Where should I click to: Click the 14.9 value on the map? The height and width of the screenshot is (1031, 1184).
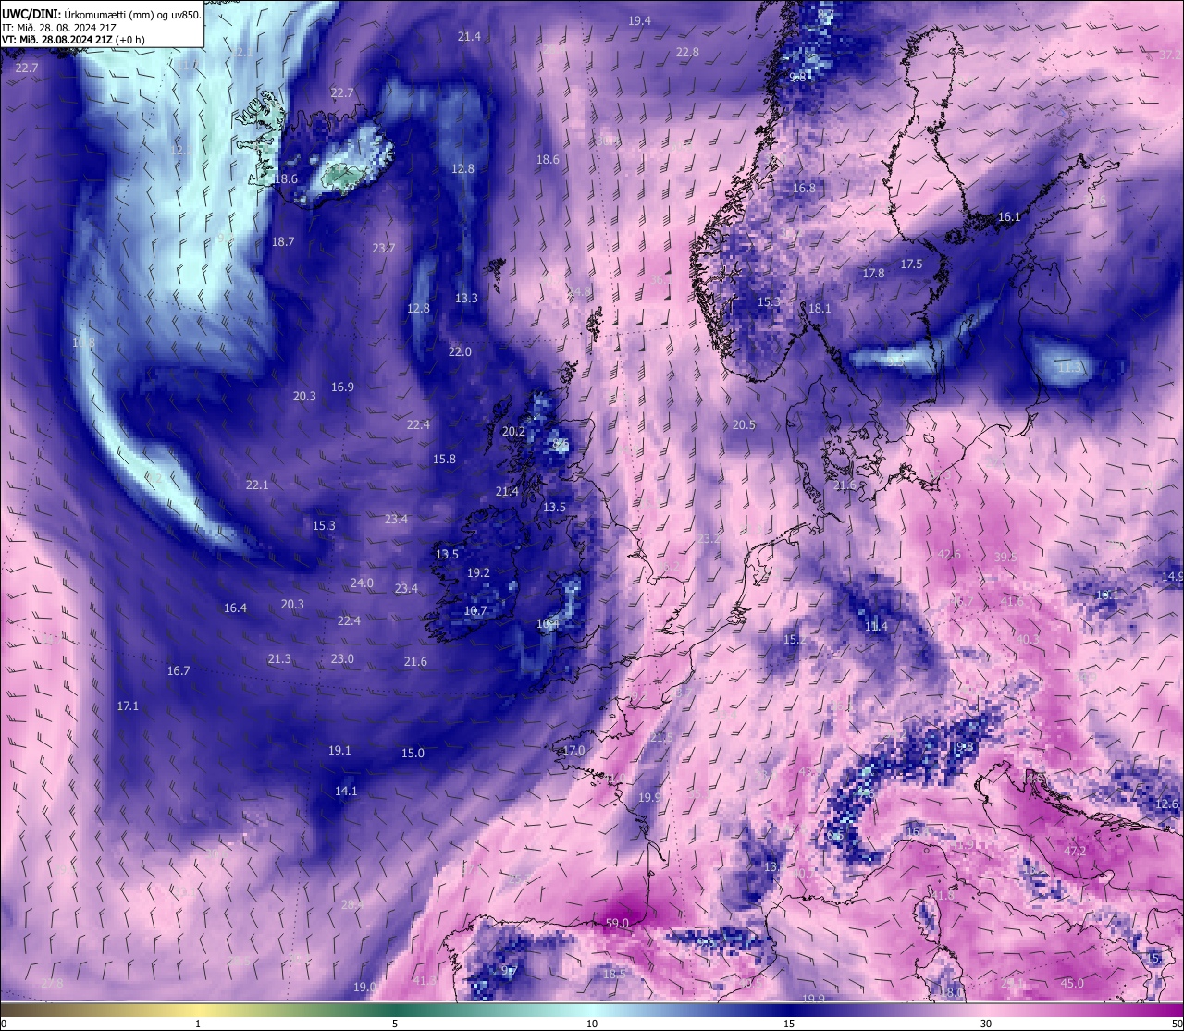coord(1172,576)
